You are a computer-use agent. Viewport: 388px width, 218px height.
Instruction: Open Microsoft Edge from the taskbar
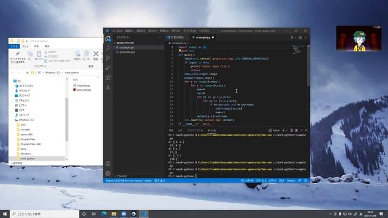pyautogui.click(x=104, y=214)
